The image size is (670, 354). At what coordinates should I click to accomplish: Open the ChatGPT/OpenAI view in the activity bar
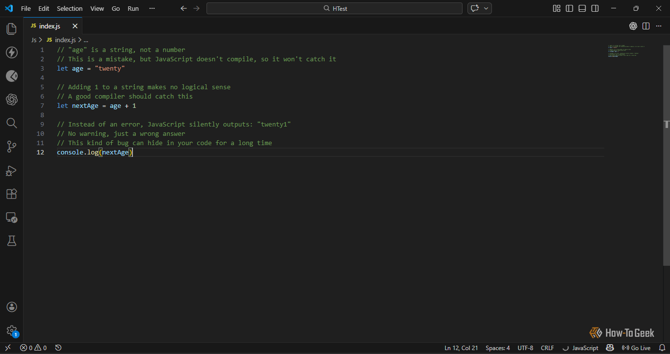(x=11, y=100)
